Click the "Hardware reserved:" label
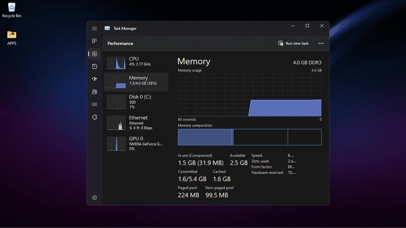Image resolution: width=406 pixels, height=228 pixels. 267,173
